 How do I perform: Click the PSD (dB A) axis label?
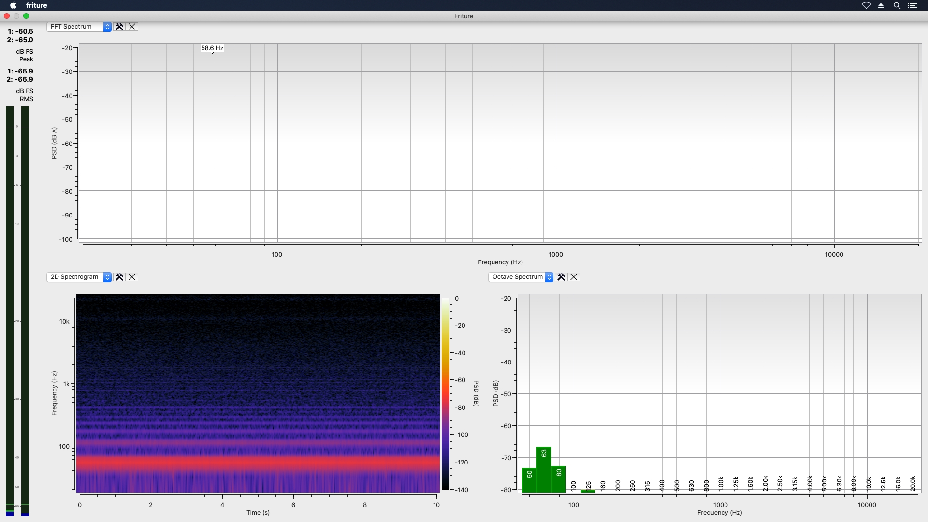coord(54,143)
